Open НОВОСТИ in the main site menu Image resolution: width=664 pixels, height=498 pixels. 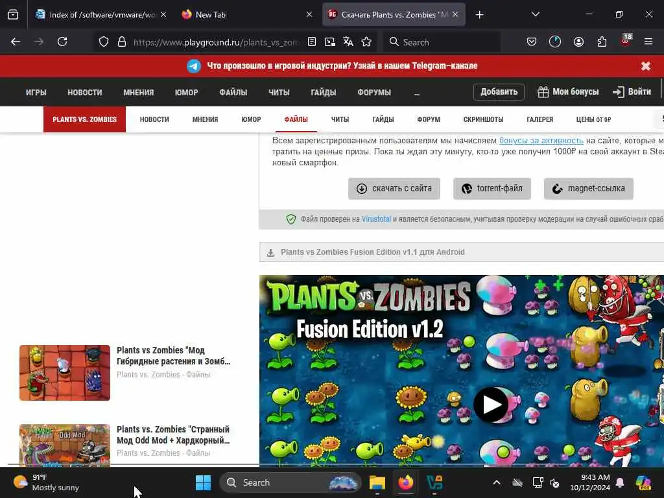pyautogui.click(x=85, y=92)
